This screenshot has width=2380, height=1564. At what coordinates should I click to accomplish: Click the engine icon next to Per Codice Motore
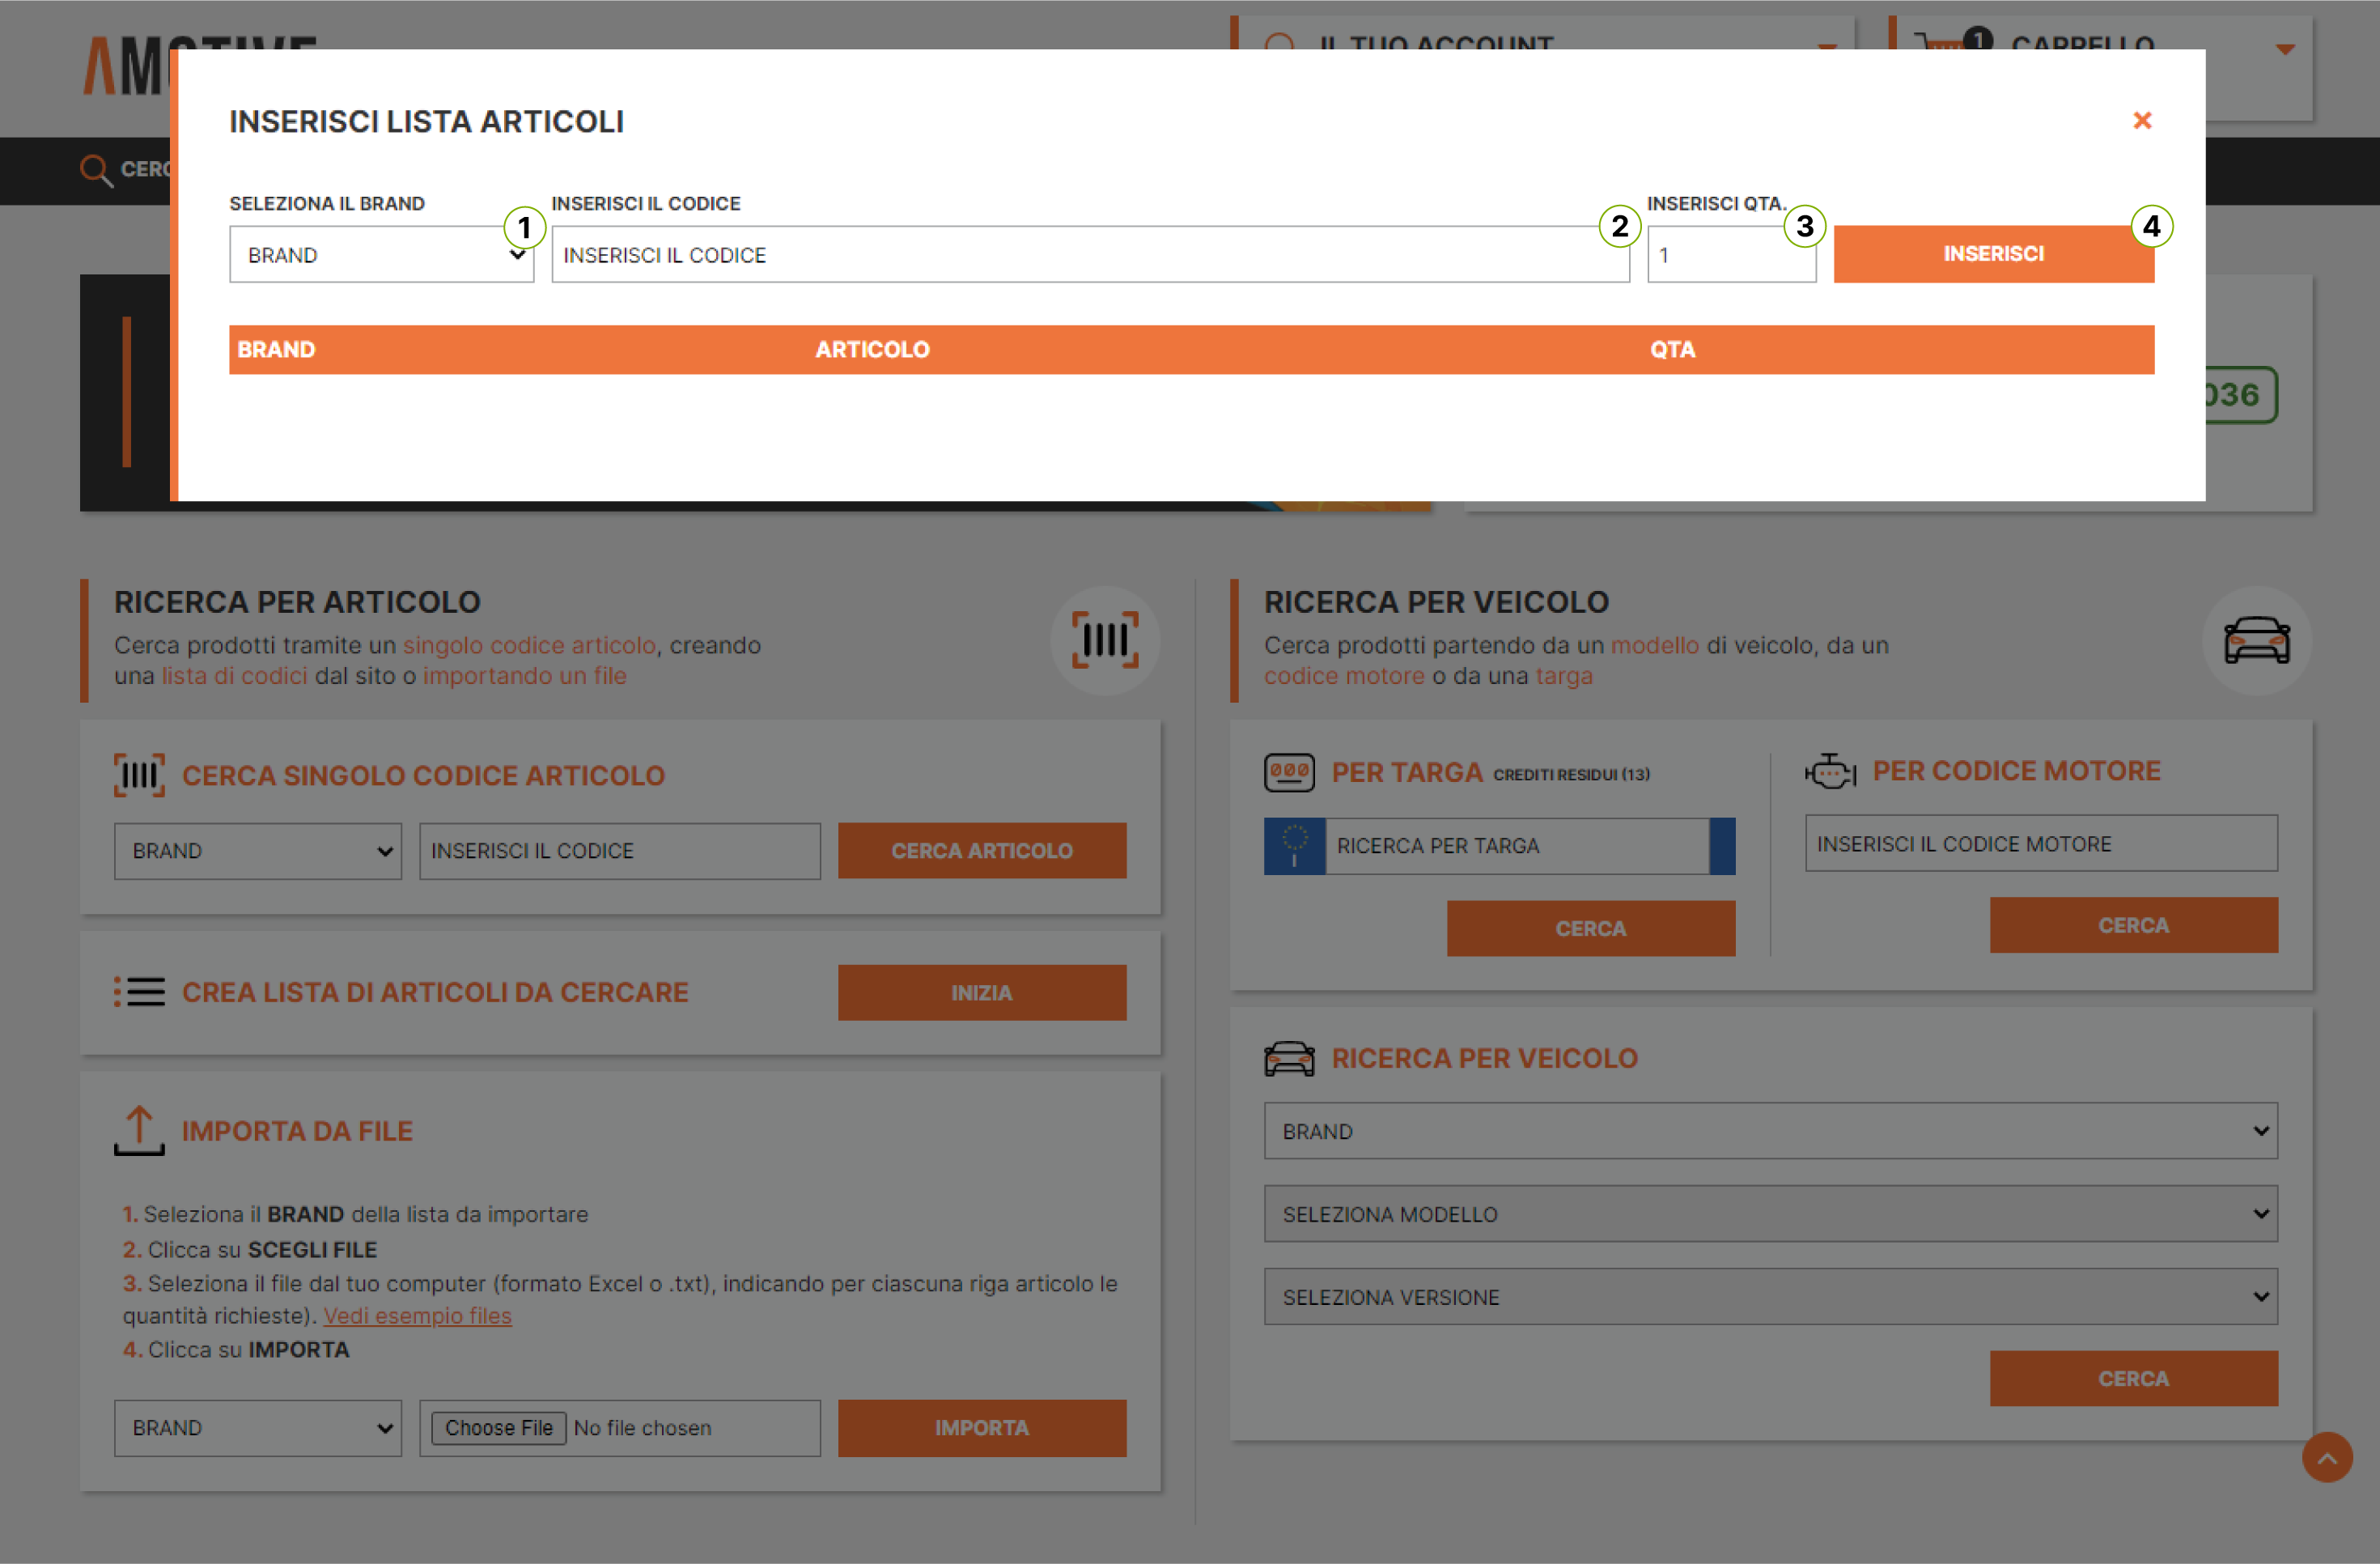[x=1830, y=771]
